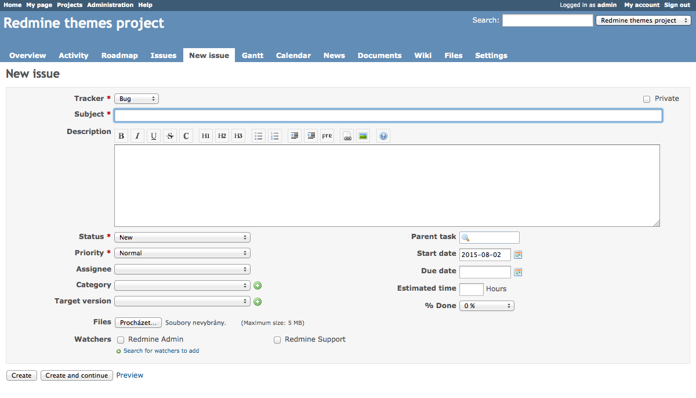Image resolution: width=696 pixels, height=398 pixels.
Task: Open Projects in the top menu
Action: coord(70,5)
